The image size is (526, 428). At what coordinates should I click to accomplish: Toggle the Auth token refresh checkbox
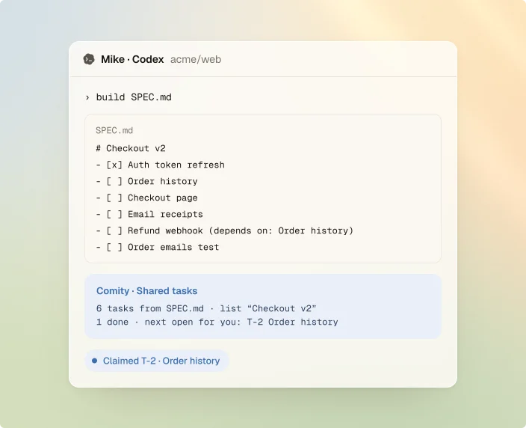pyautogui.click(x=114, y=165)
